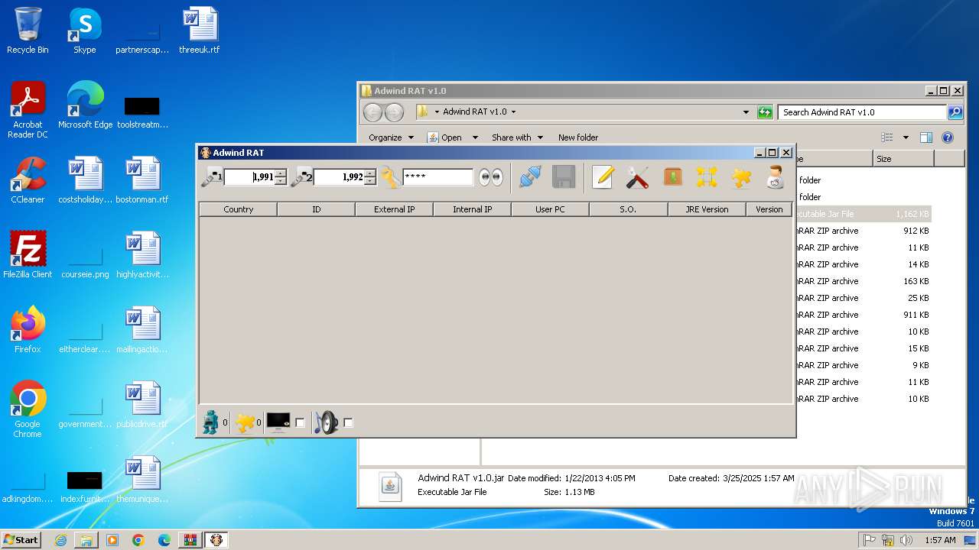The height and width of the screenshot is (550, 979).
Task: Sort by External IP column header
Action: (395, 209)
